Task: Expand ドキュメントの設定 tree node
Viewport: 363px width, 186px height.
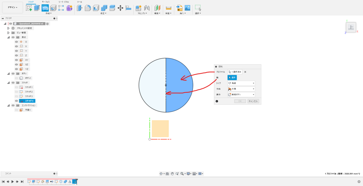Action: point(8,28)
